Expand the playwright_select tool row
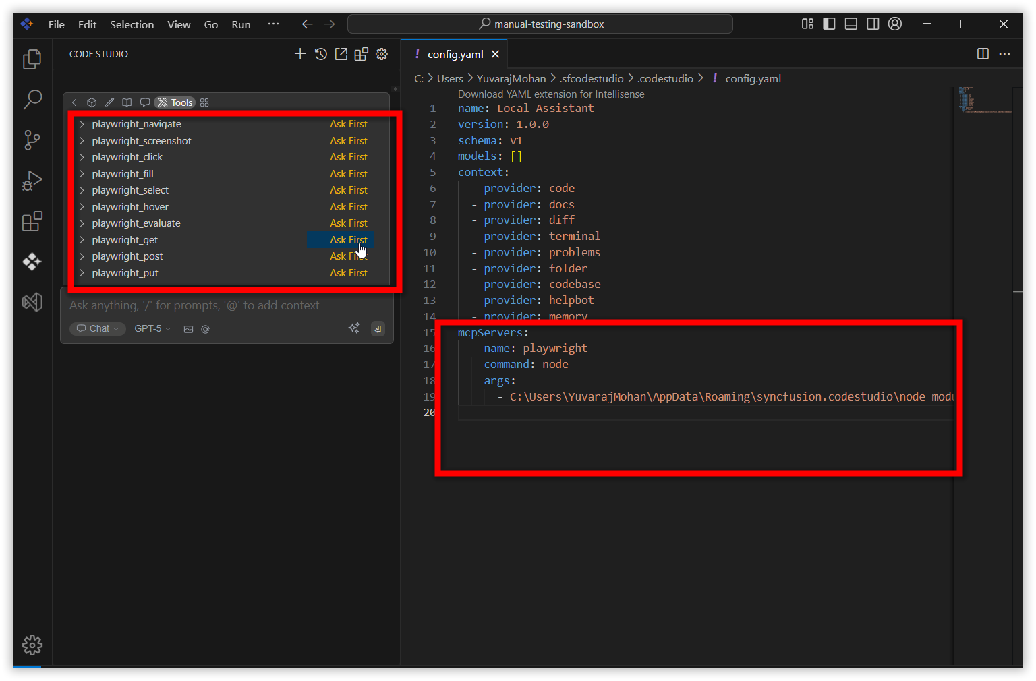Image resolution: width=1036 pixels, height=681 pixels. pos(82,190)
